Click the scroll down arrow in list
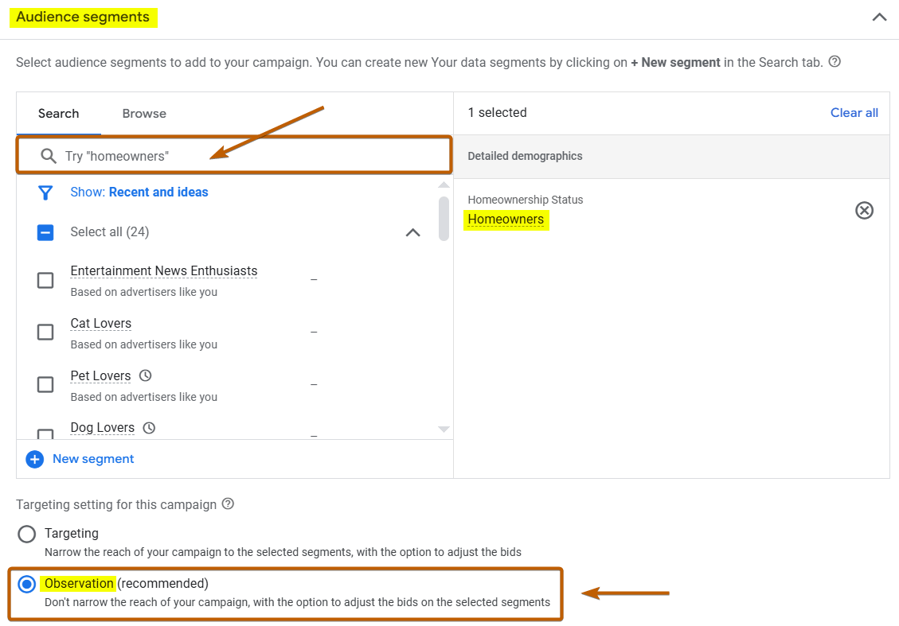This screenshot has width=899, height=626. click(444, 430)
